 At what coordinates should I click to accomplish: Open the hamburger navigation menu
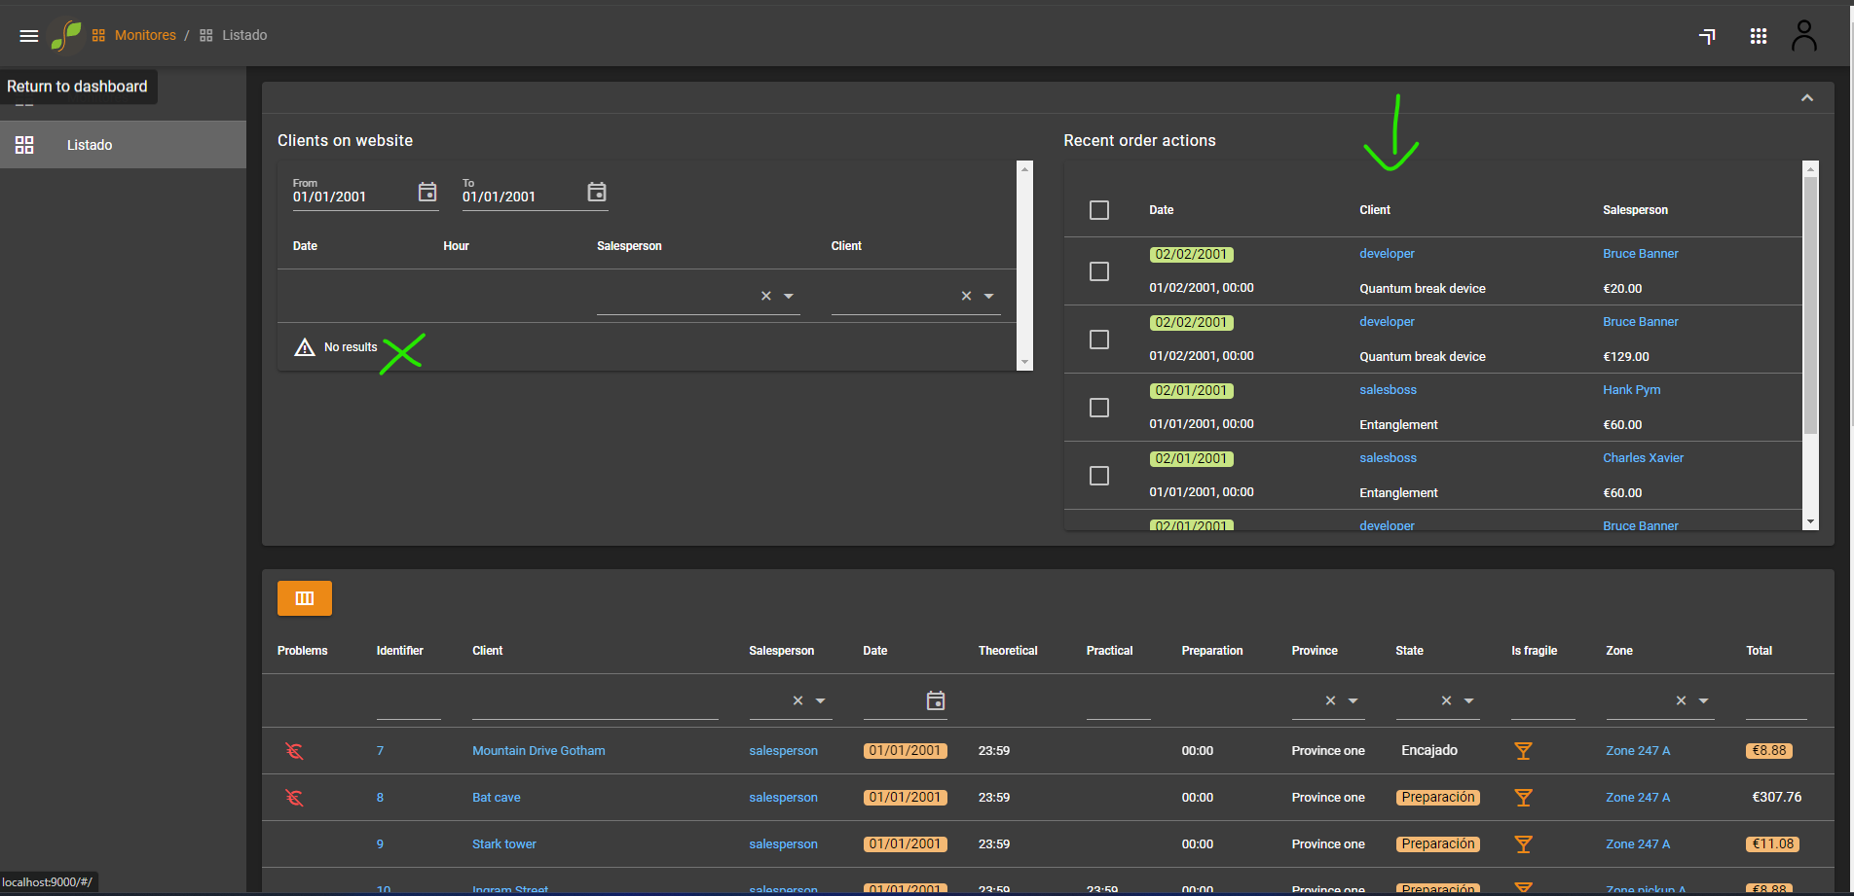tap(29, 36)
